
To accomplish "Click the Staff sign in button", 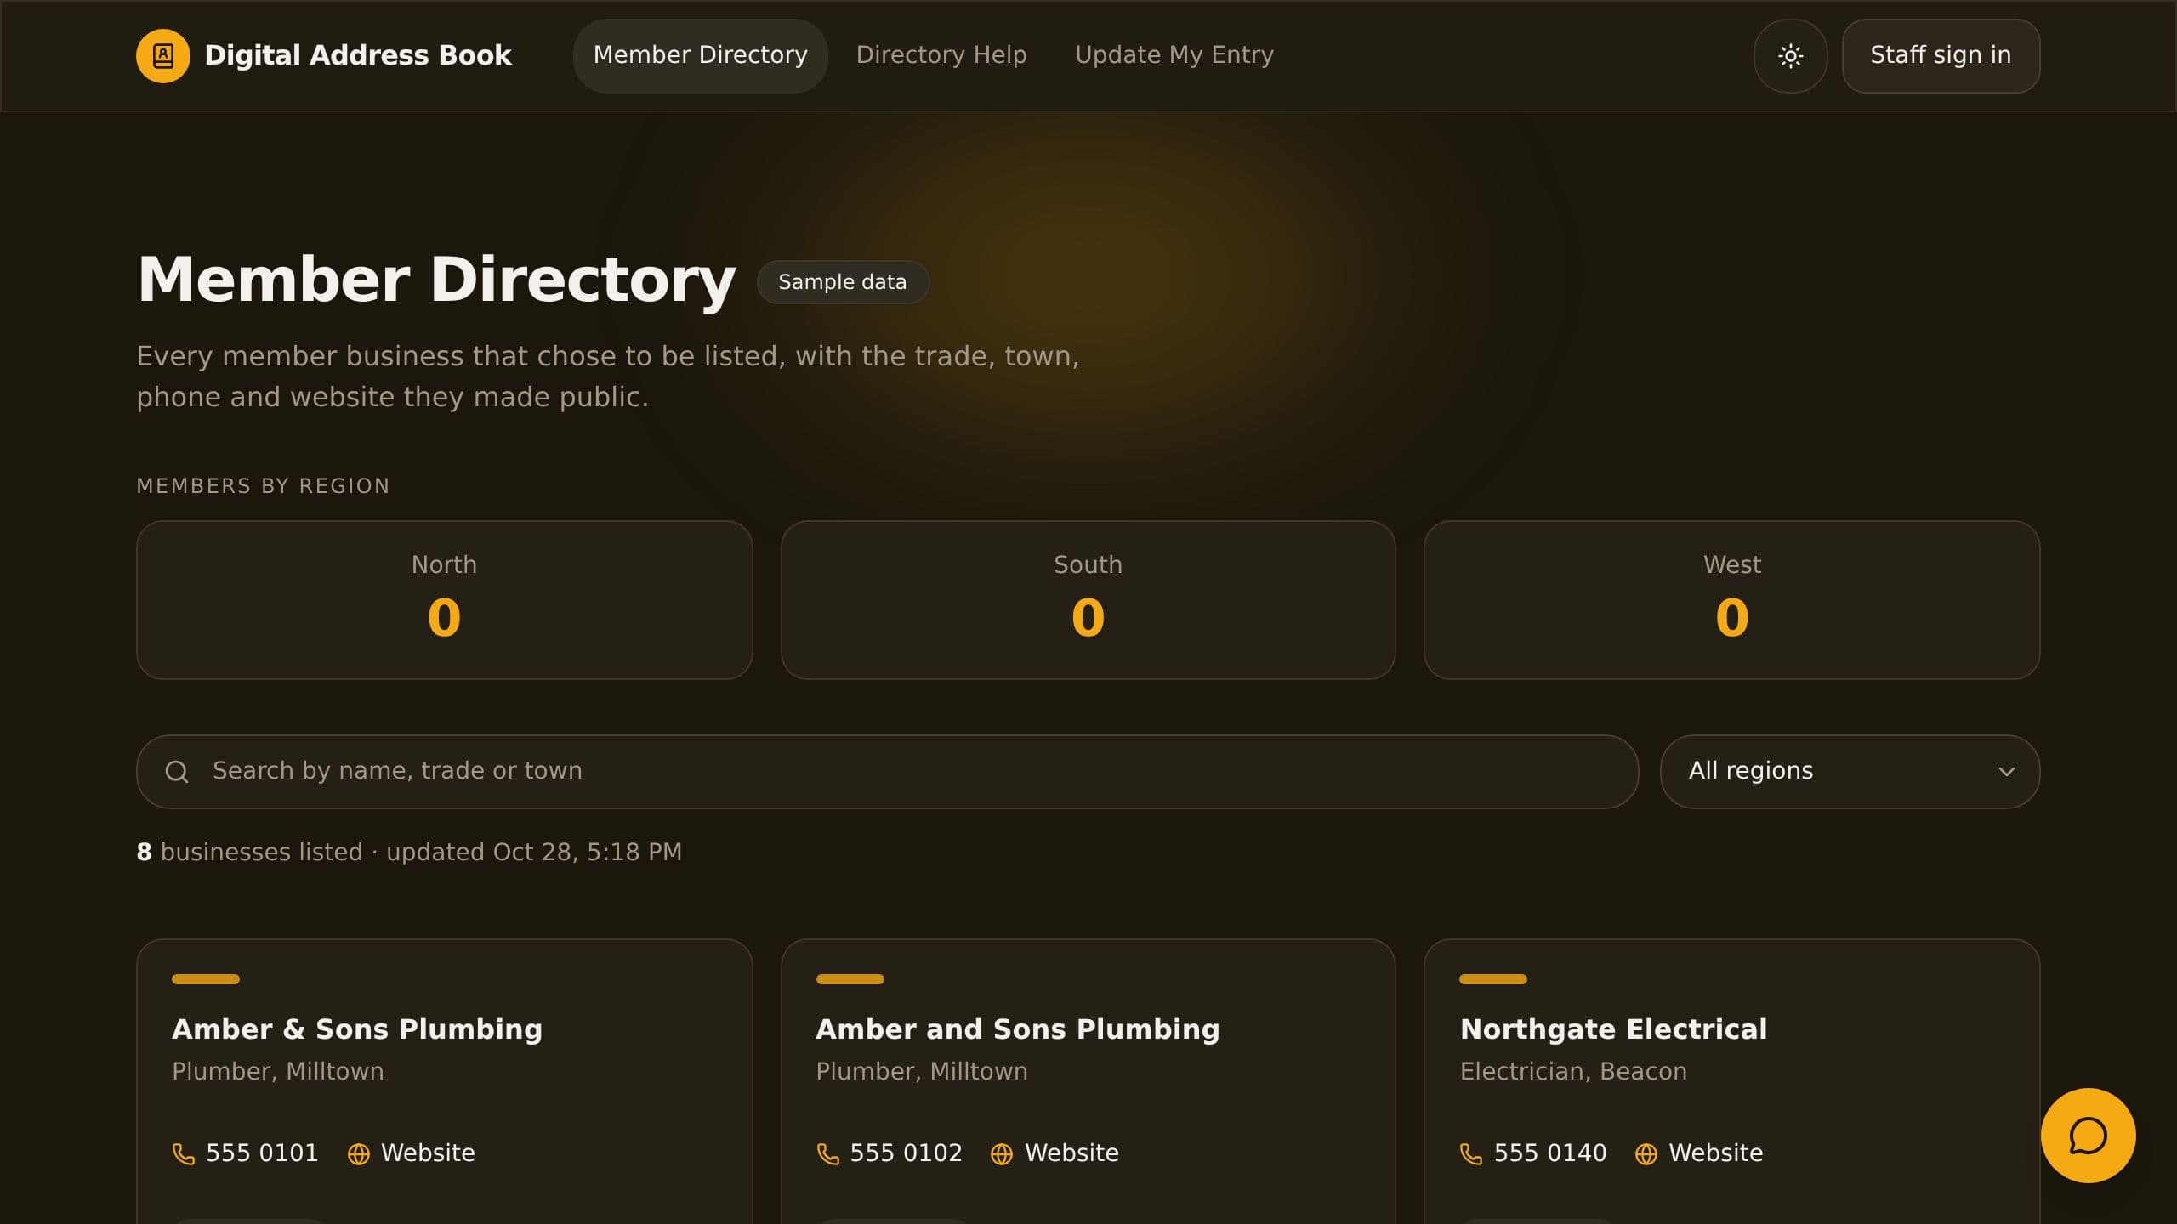I will click(1941, 56).
